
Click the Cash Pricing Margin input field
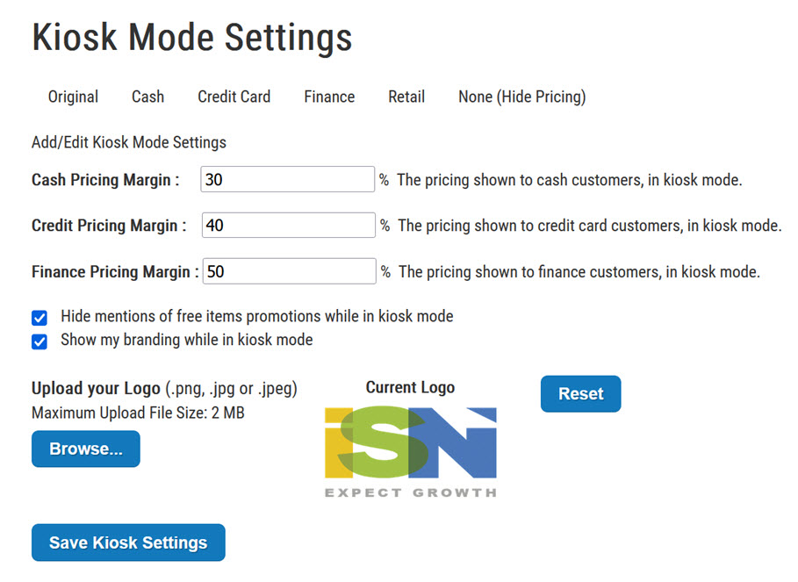click(x=287, y=180)
